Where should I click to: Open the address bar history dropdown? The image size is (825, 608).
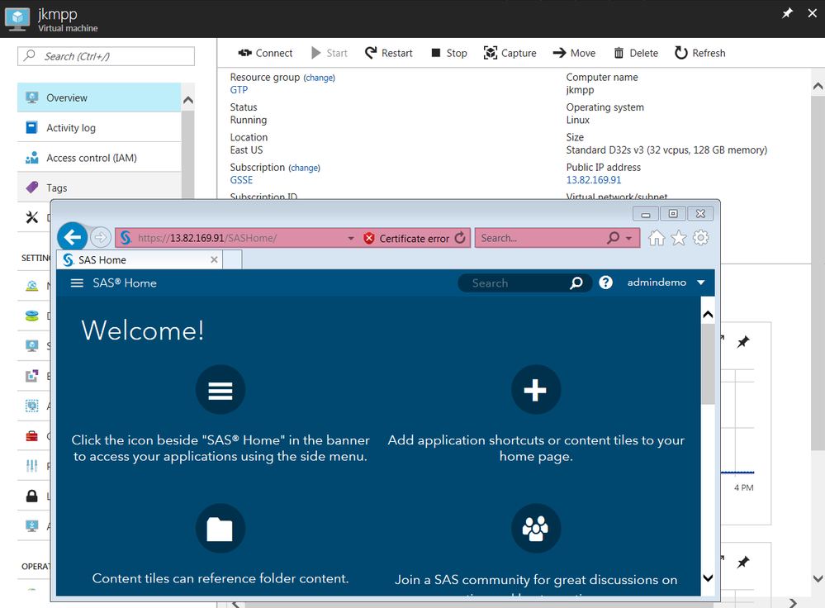(351, 239)
